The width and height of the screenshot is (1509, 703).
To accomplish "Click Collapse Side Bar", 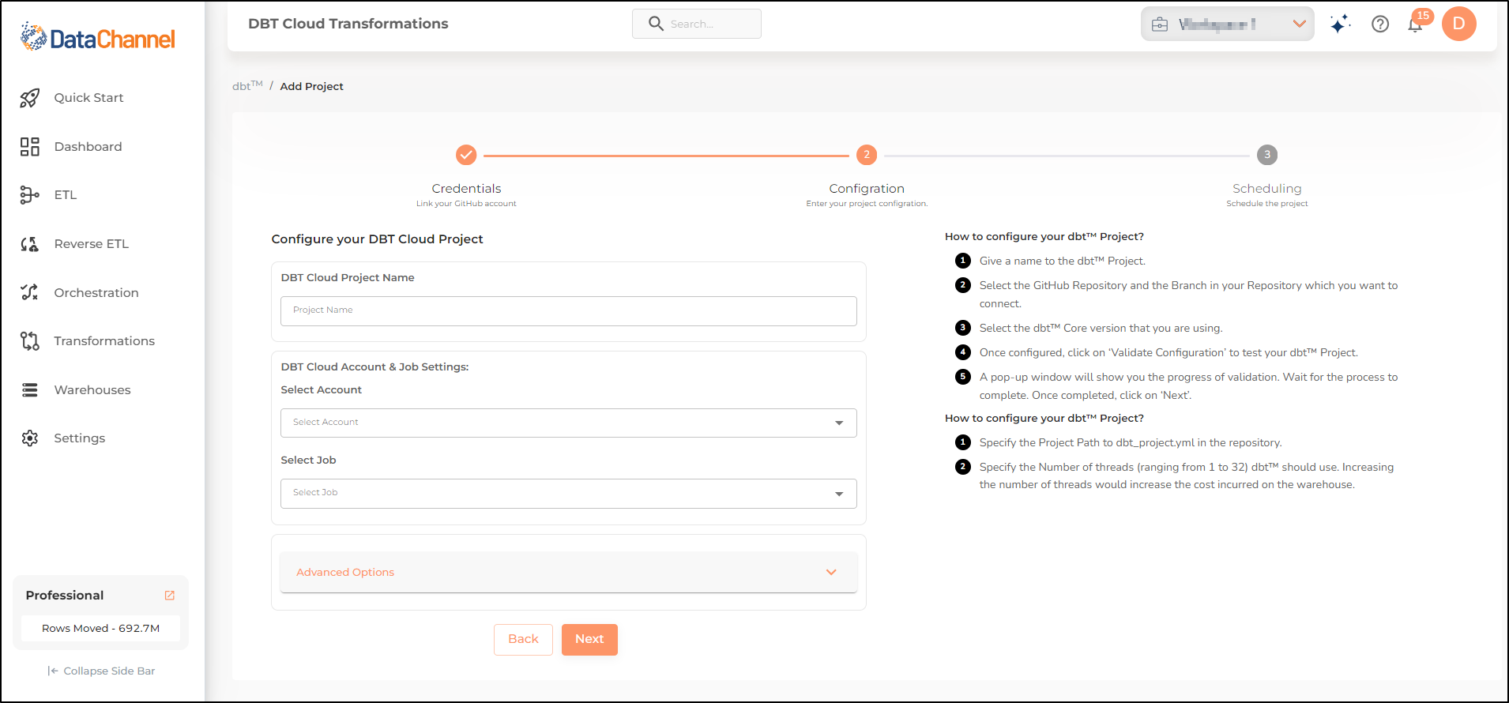I will click(101, 671).
